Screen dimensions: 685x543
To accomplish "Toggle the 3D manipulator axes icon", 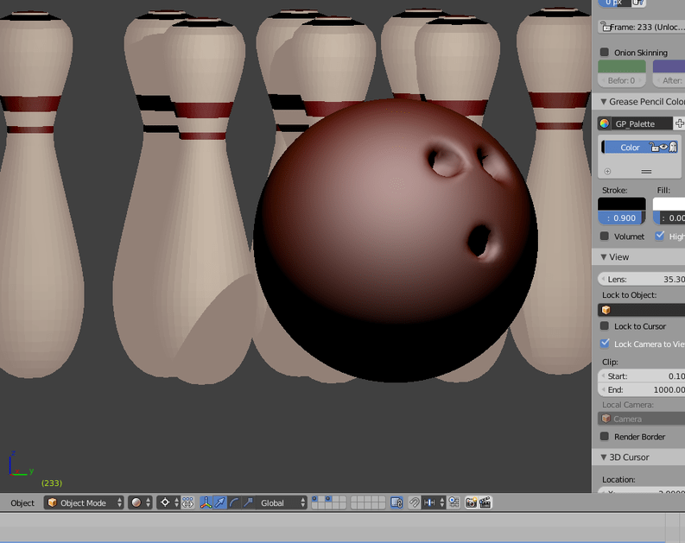I will [206, 502].
